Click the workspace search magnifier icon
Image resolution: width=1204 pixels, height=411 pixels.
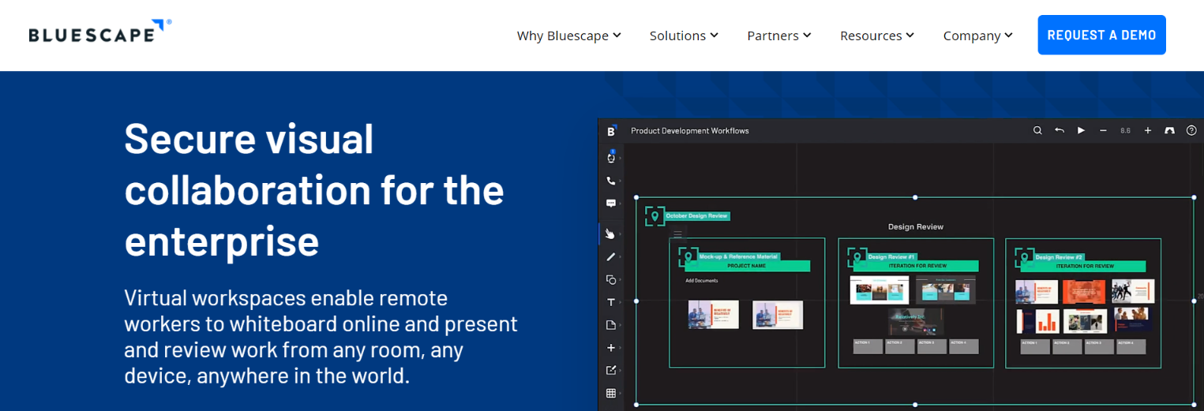(1037, 130)
